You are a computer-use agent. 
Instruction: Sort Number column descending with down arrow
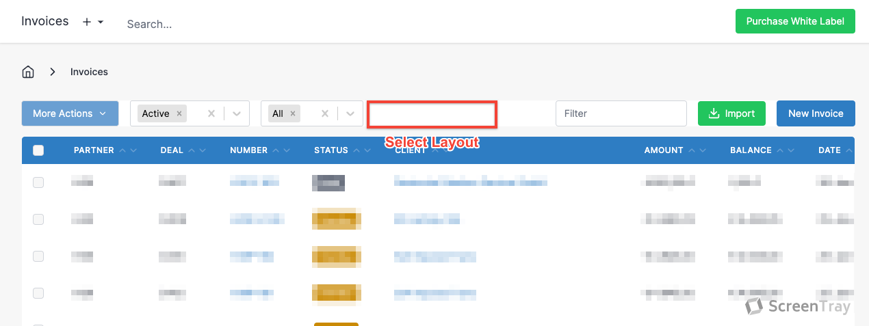287,150
